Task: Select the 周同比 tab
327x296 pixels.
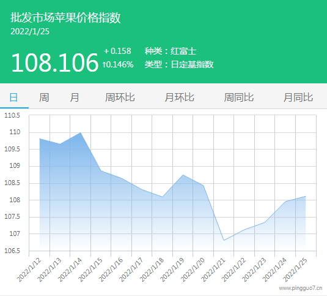Action: [x=239, y=97]
